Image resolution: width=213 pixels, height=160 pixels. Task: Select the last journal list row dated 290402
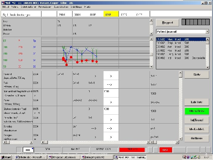pyautogui.click(x=181, y=58)
